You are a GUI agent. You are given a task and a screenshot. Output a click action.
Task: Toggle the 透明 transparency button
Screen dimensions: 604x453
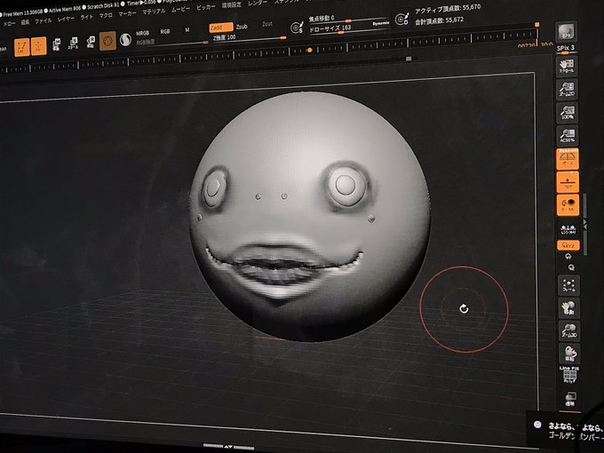coord(570,399)
